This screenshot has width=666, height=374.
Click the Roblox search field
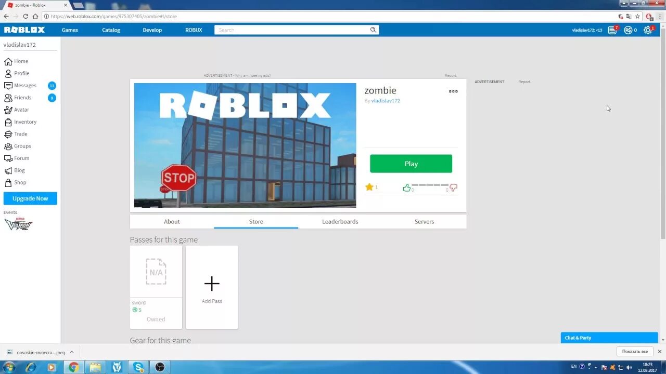[291, 30]
